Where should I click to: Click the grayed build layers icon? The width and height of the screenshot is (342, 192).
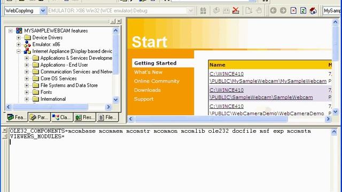pyautogui.click(x=216, y=11)
